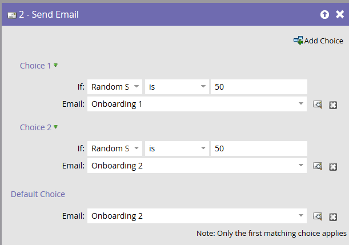The height and width of the screenshot is (245, 349).
Task: Move the Send Email step up with the arrow icon
Action: tap(324, 15)
